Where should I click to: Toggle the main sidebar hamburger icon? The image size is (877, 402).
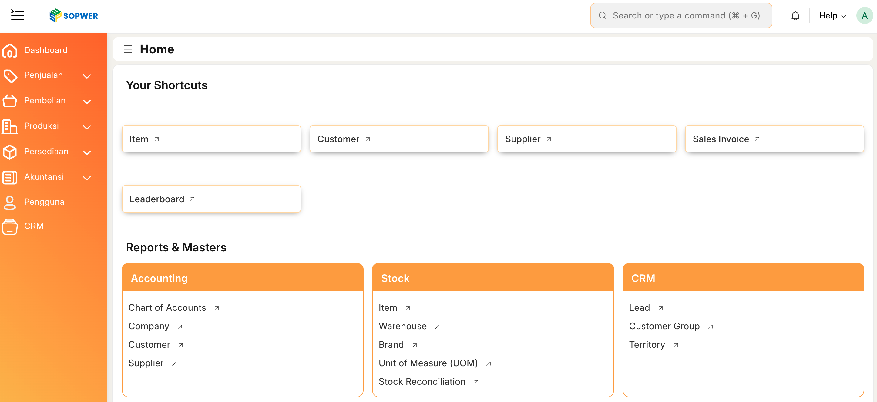coord(17,15)
